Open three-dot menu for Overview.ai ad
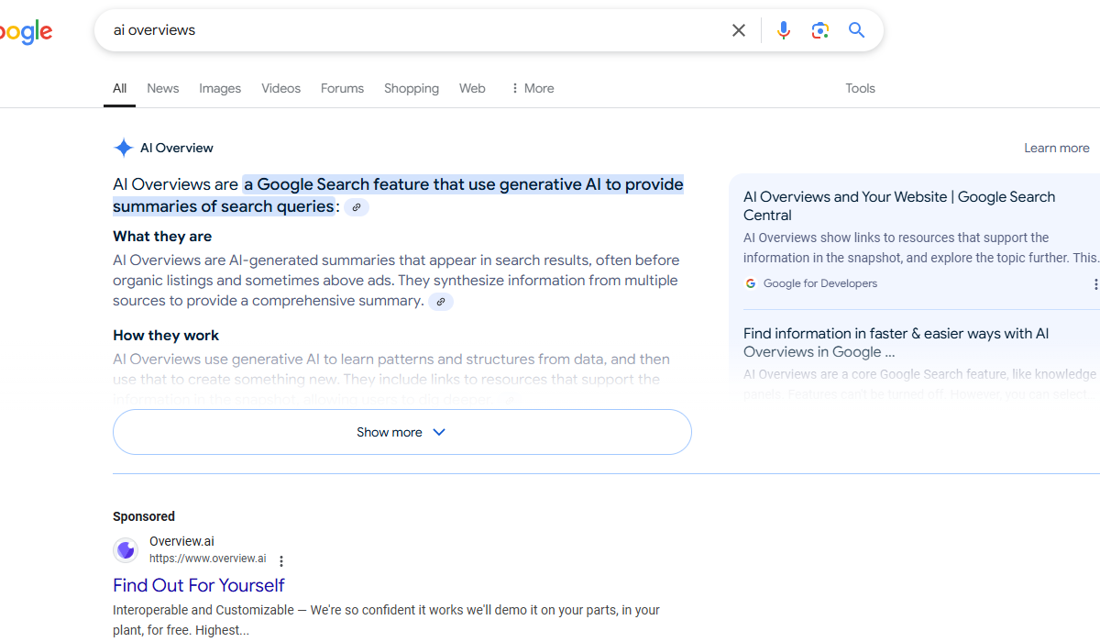1100x642 pixels. click(281, 560)
